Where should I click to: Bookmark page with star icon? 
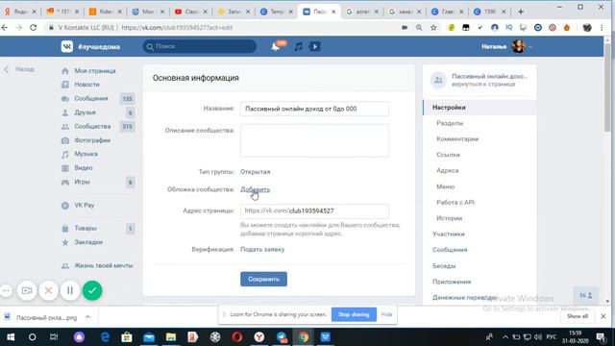click(433, 28)
